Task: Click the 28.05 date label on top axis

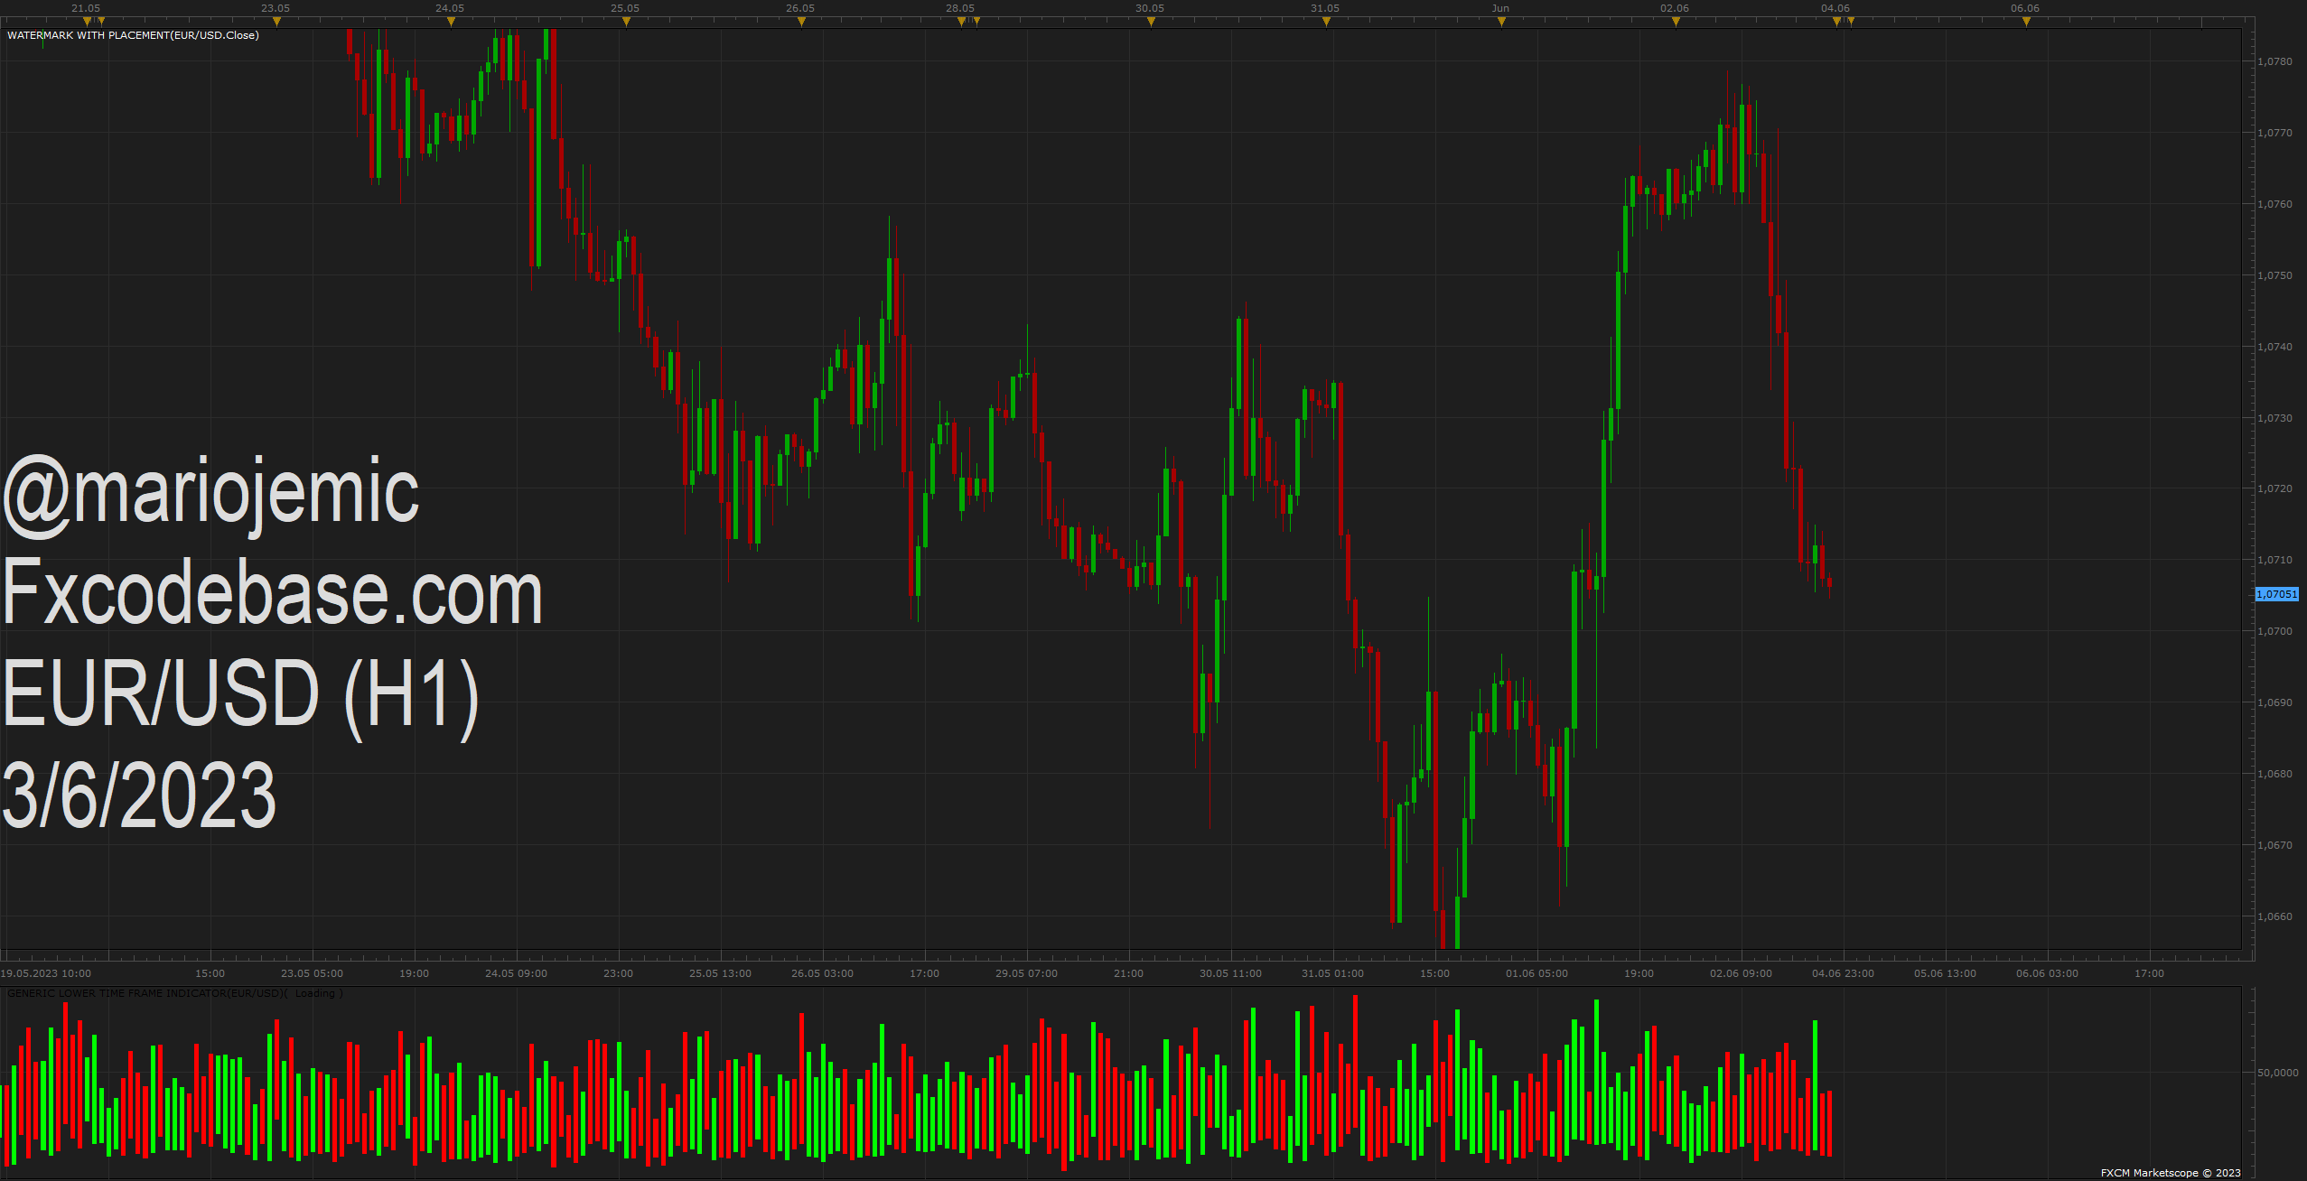Action: [x=960, y=8]
